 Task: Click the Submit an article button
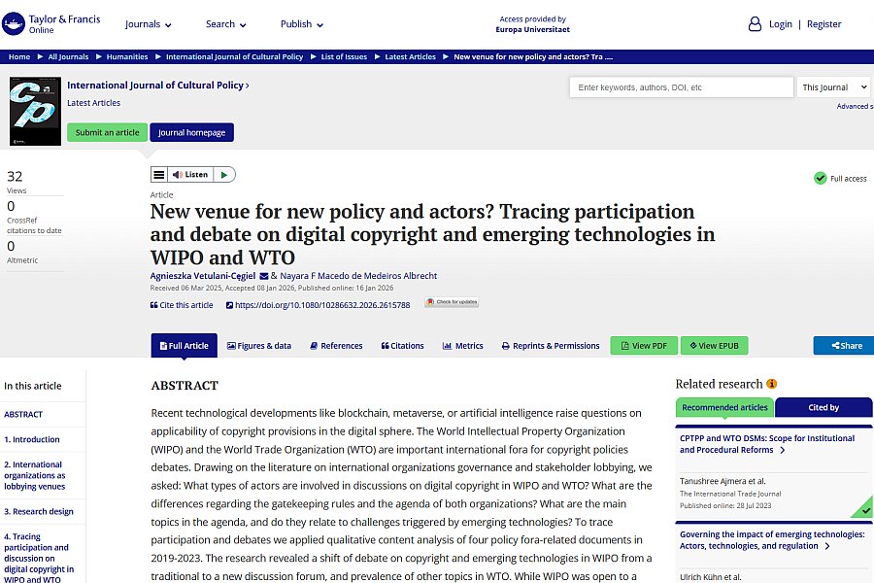107,133
